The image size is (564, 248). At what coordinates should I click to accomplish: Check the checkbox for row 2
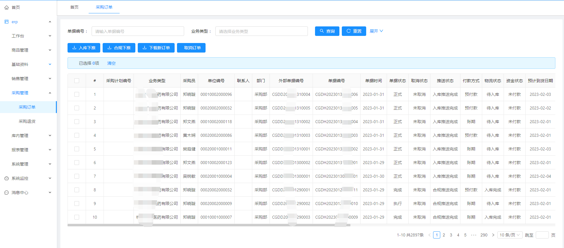click(x=77, y=108)
